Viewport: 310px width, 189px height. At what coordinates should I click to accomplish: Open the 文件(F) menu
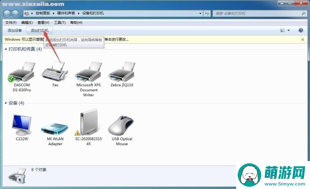(11, 23)
